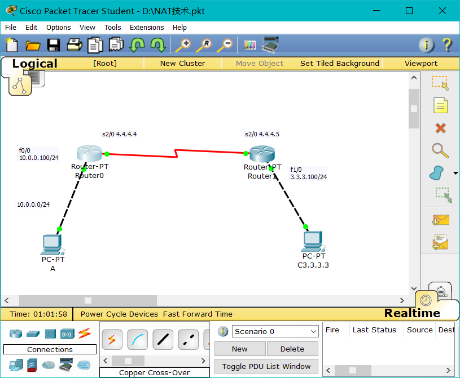Click the New Cluster button

click(x=182, y=64)
